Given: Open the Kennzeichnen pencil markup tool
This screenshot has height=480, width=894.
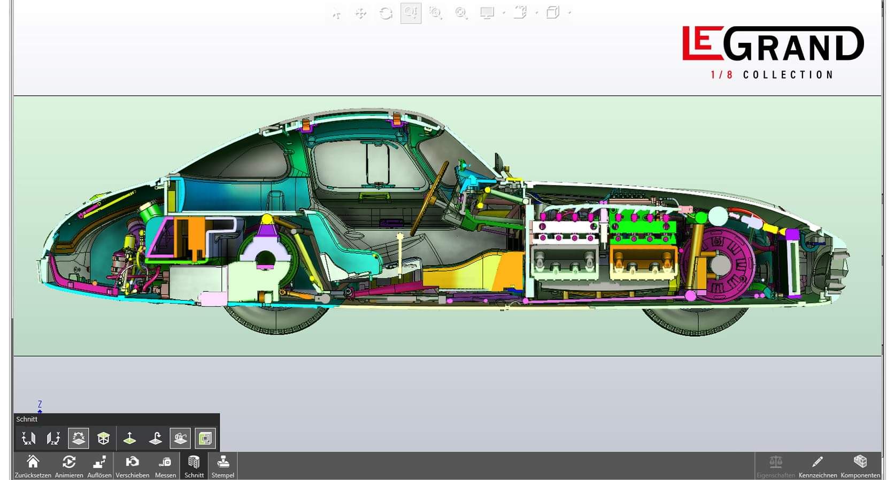Looking at the screenshot, I should [817, 466].
